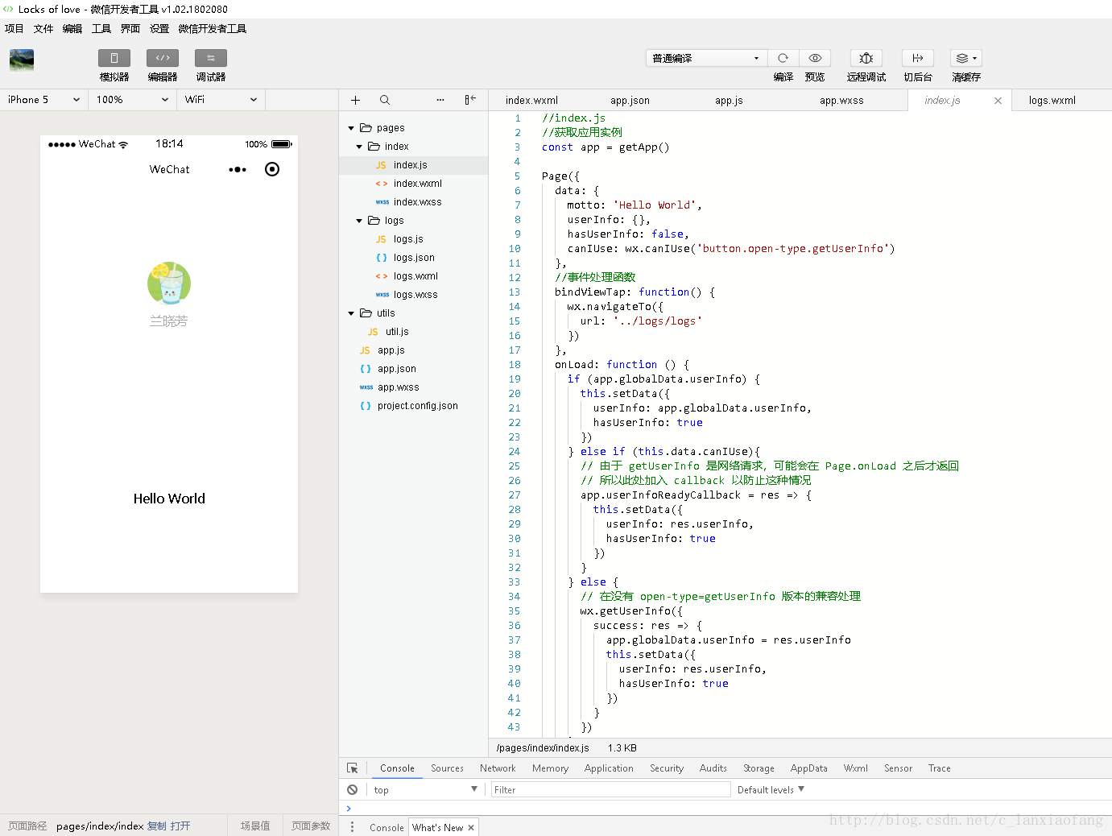
Task: Close the index.js editor tab
Action: pyautogui.click(x=998, y=101)
